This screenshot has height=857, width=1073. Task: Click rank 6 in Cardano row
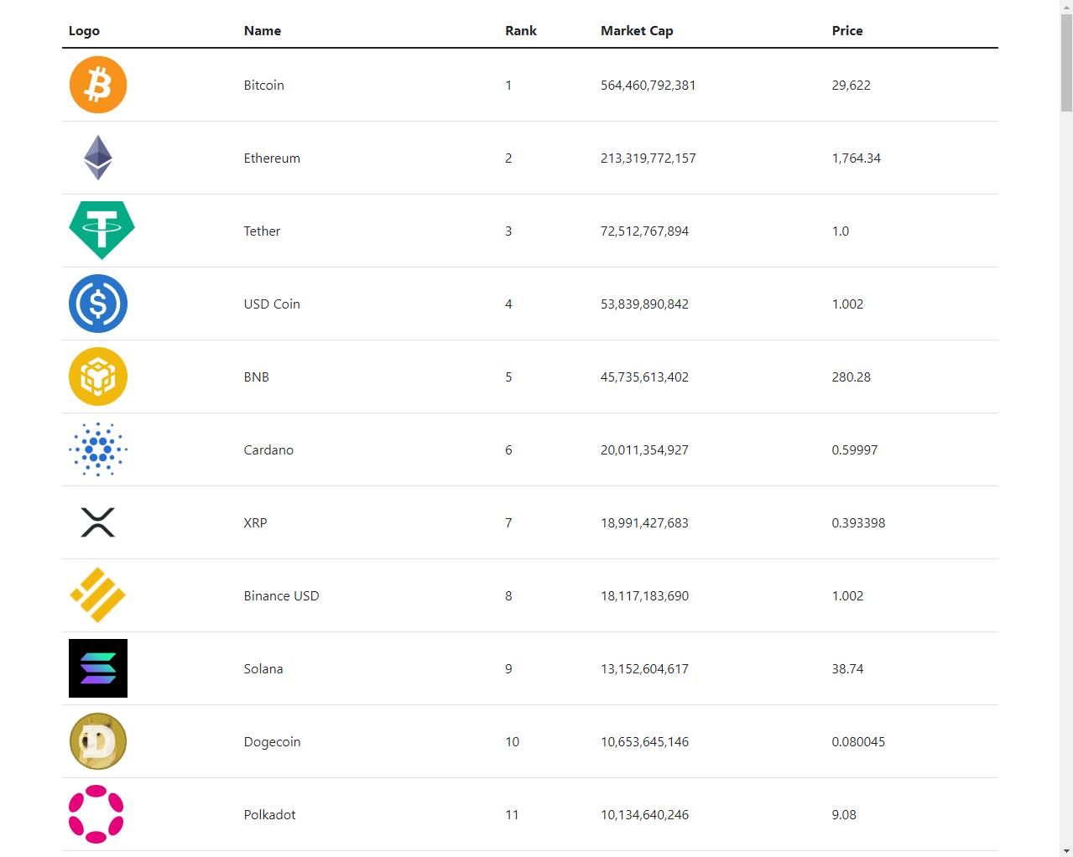coord(508,450)
